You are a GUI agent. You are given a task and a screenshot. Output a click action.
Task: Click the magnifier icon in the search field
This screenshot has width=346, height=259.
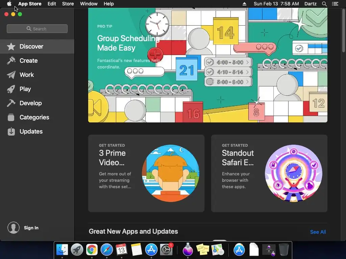click(29, 29)
